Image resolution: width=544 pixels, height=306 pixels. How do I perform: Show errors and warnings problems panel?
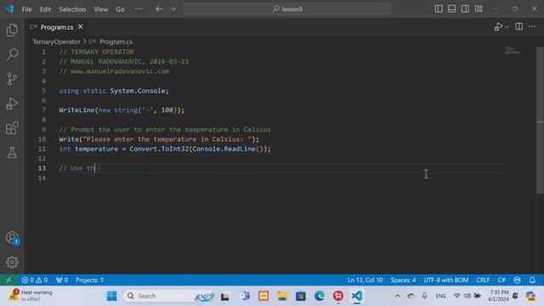[x=34, y=280]
